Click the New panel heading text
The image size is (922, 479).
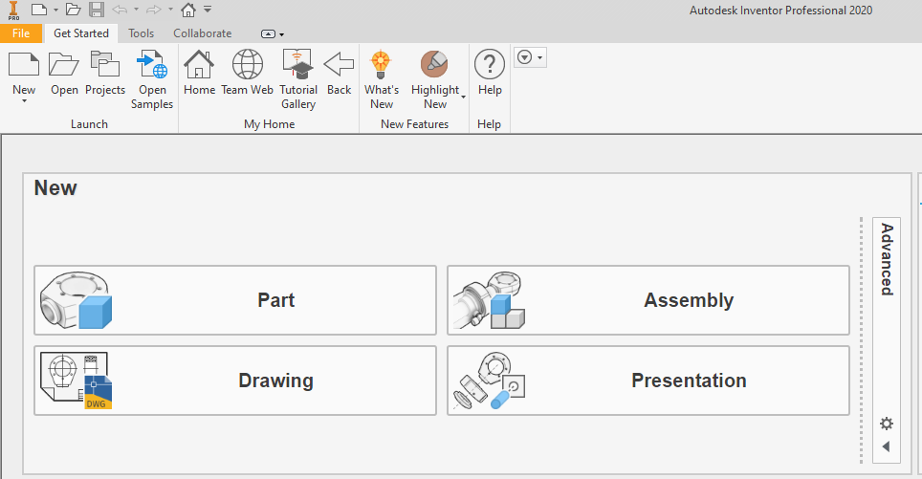(55, 188)
